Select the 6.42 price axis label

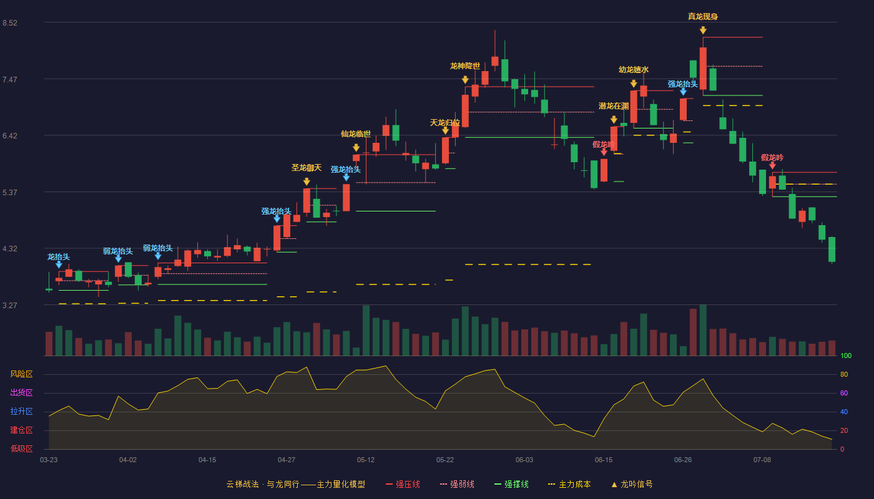point(10,136)
